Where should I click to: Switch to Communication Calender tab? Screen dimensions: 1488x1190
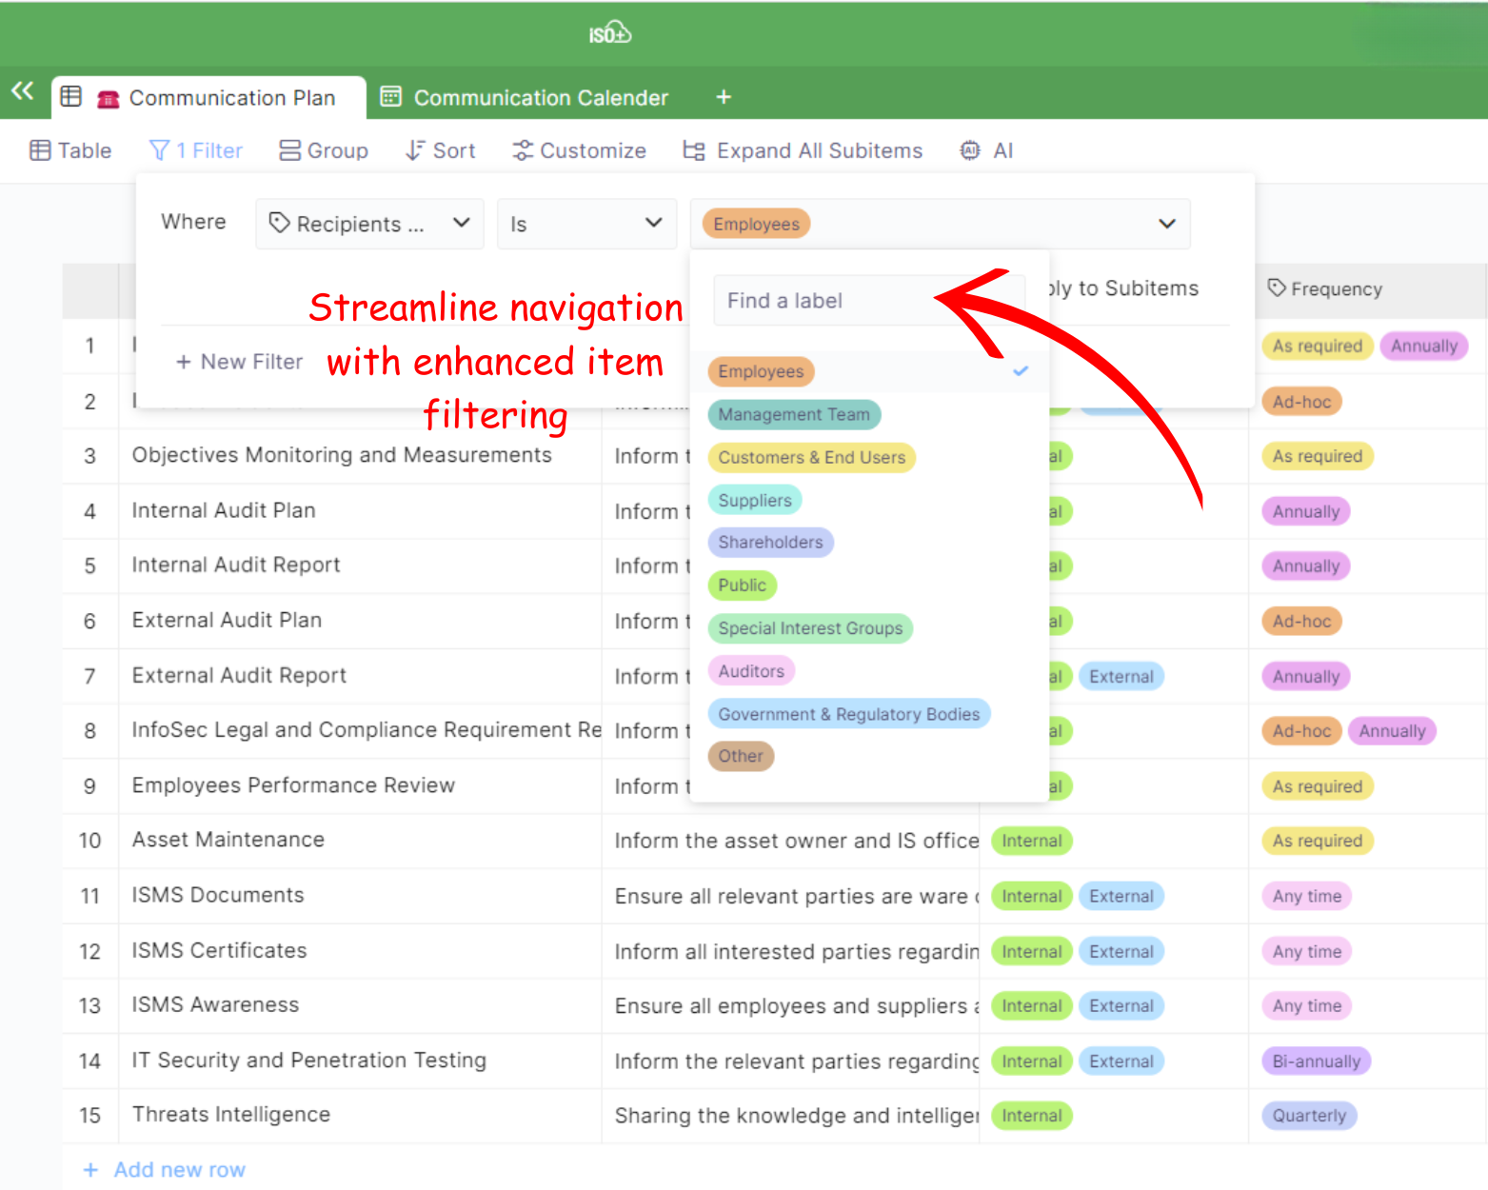click(540, 98)
